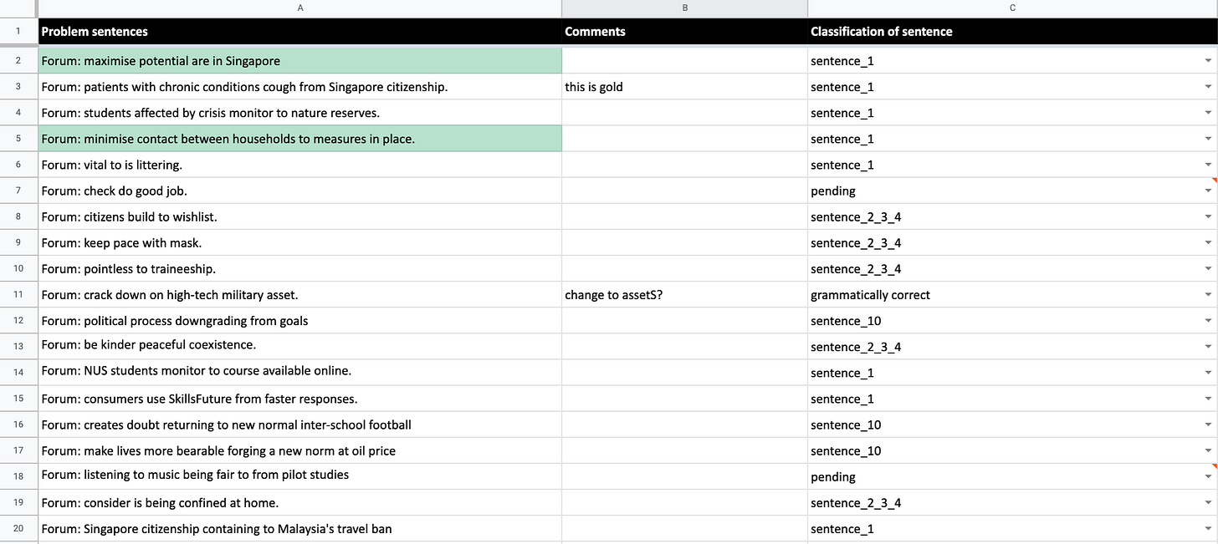Click row 1 number header
Viewport: 1218px width, 544px height.
coord(18,31)
